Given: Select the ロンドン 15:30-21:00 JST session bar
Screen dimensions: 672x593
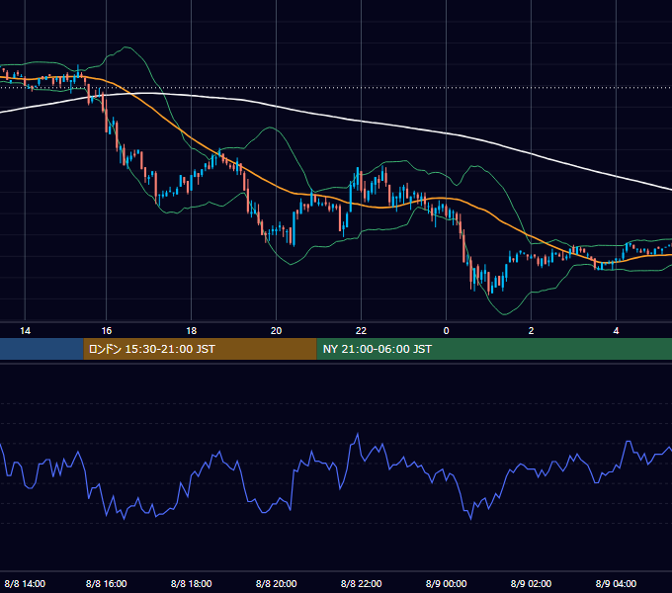Looking at the screenshot, I should tap(200, 349).
